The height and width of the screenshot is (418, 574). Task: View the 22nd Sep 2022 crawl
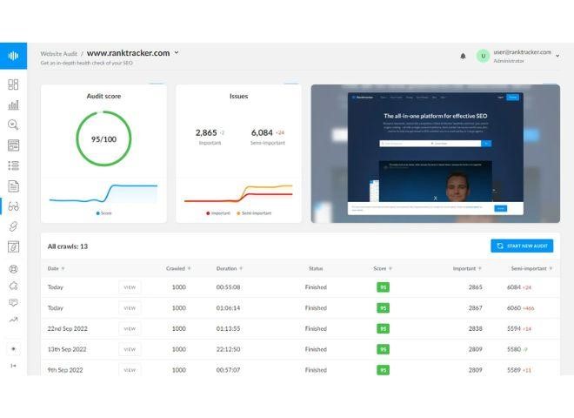click(130, 328)
